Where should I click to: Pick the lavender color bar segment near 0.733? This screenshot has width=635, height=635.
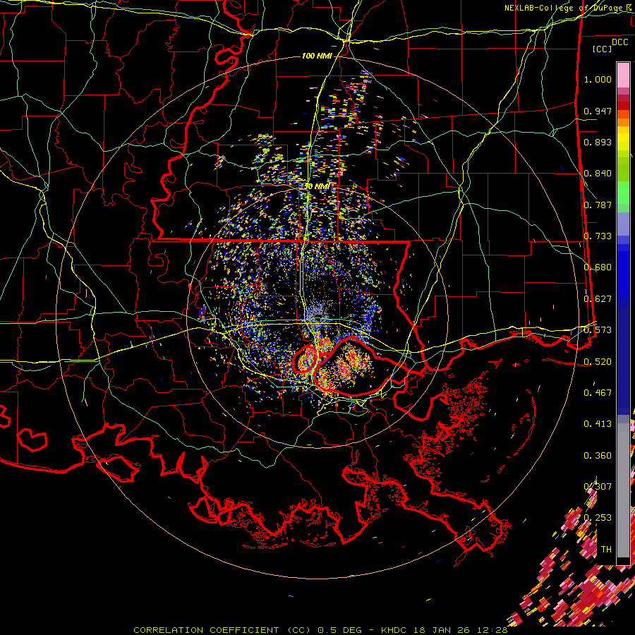(623, 224)
